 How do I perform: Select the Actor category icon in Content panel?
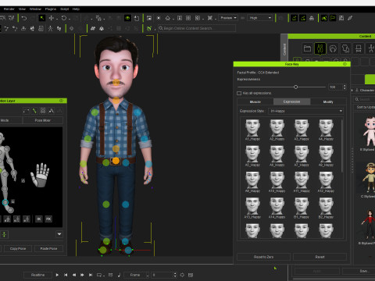[320, 48]
